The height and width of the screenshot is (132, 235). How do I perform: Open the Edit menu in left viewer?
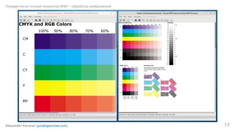pos(25,17)
